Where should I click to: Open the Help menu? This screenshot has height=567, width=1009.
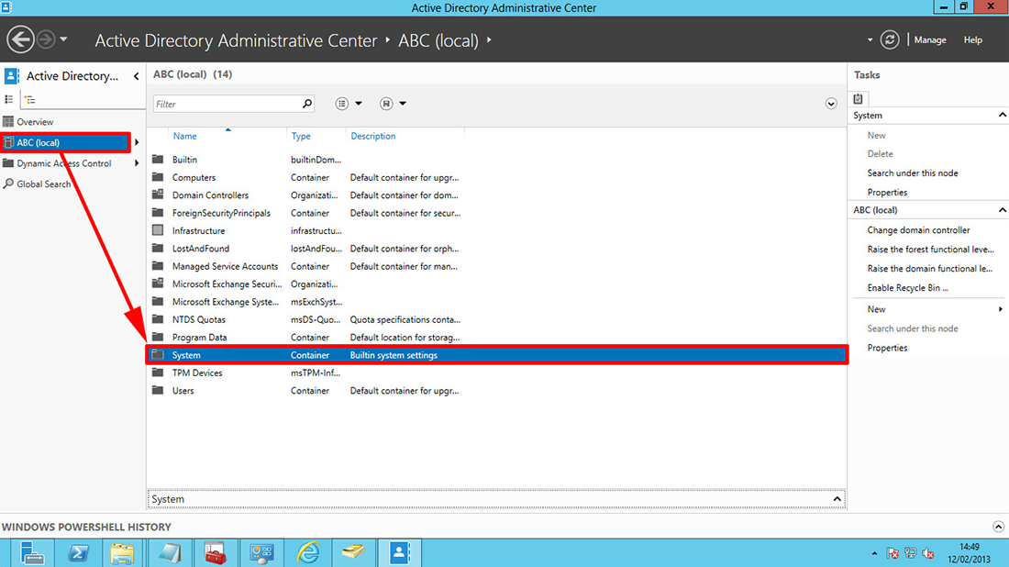[x=972, y=39]
